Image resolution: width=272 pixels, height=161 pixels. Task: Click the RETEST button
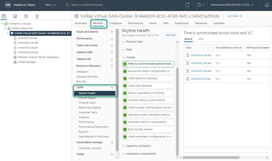[x=171, y=35]
